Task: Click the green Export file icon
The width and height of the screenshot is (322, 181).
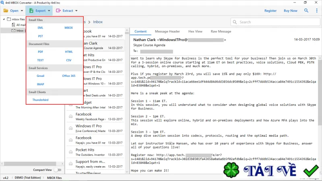Action: [x=31, y=10]
